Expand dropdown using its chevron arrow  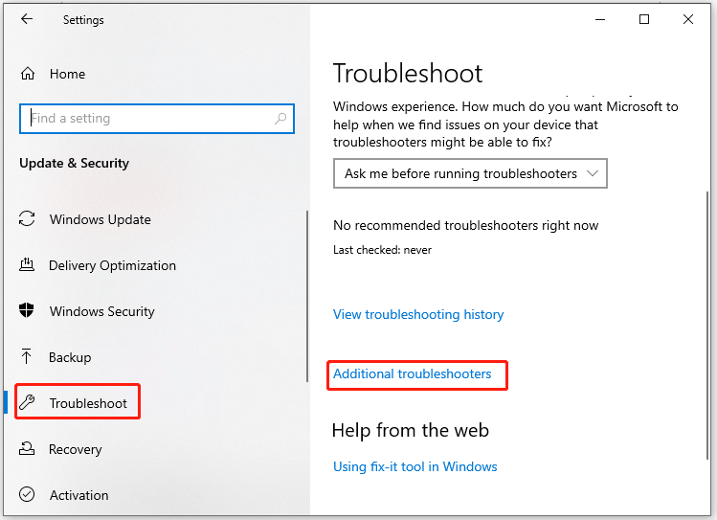click(593, 173)
